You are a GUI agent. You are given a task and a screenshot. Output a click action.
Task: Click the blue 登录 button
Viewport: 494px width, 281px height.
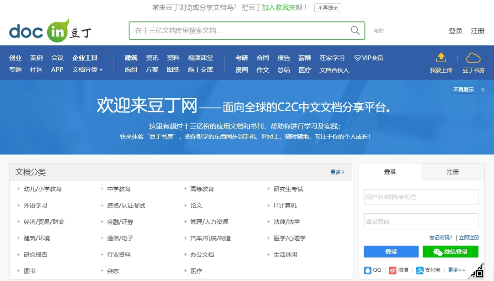point(391,252)
